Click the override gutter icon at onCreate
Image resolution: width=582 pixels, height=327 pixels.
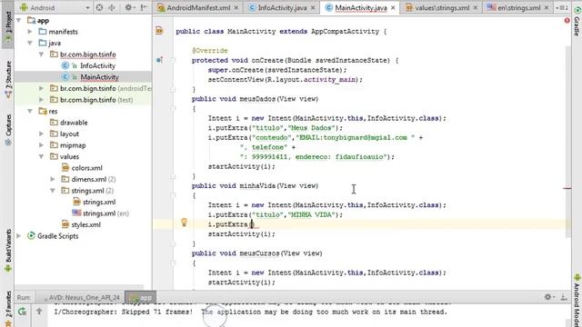pos(159,60)
